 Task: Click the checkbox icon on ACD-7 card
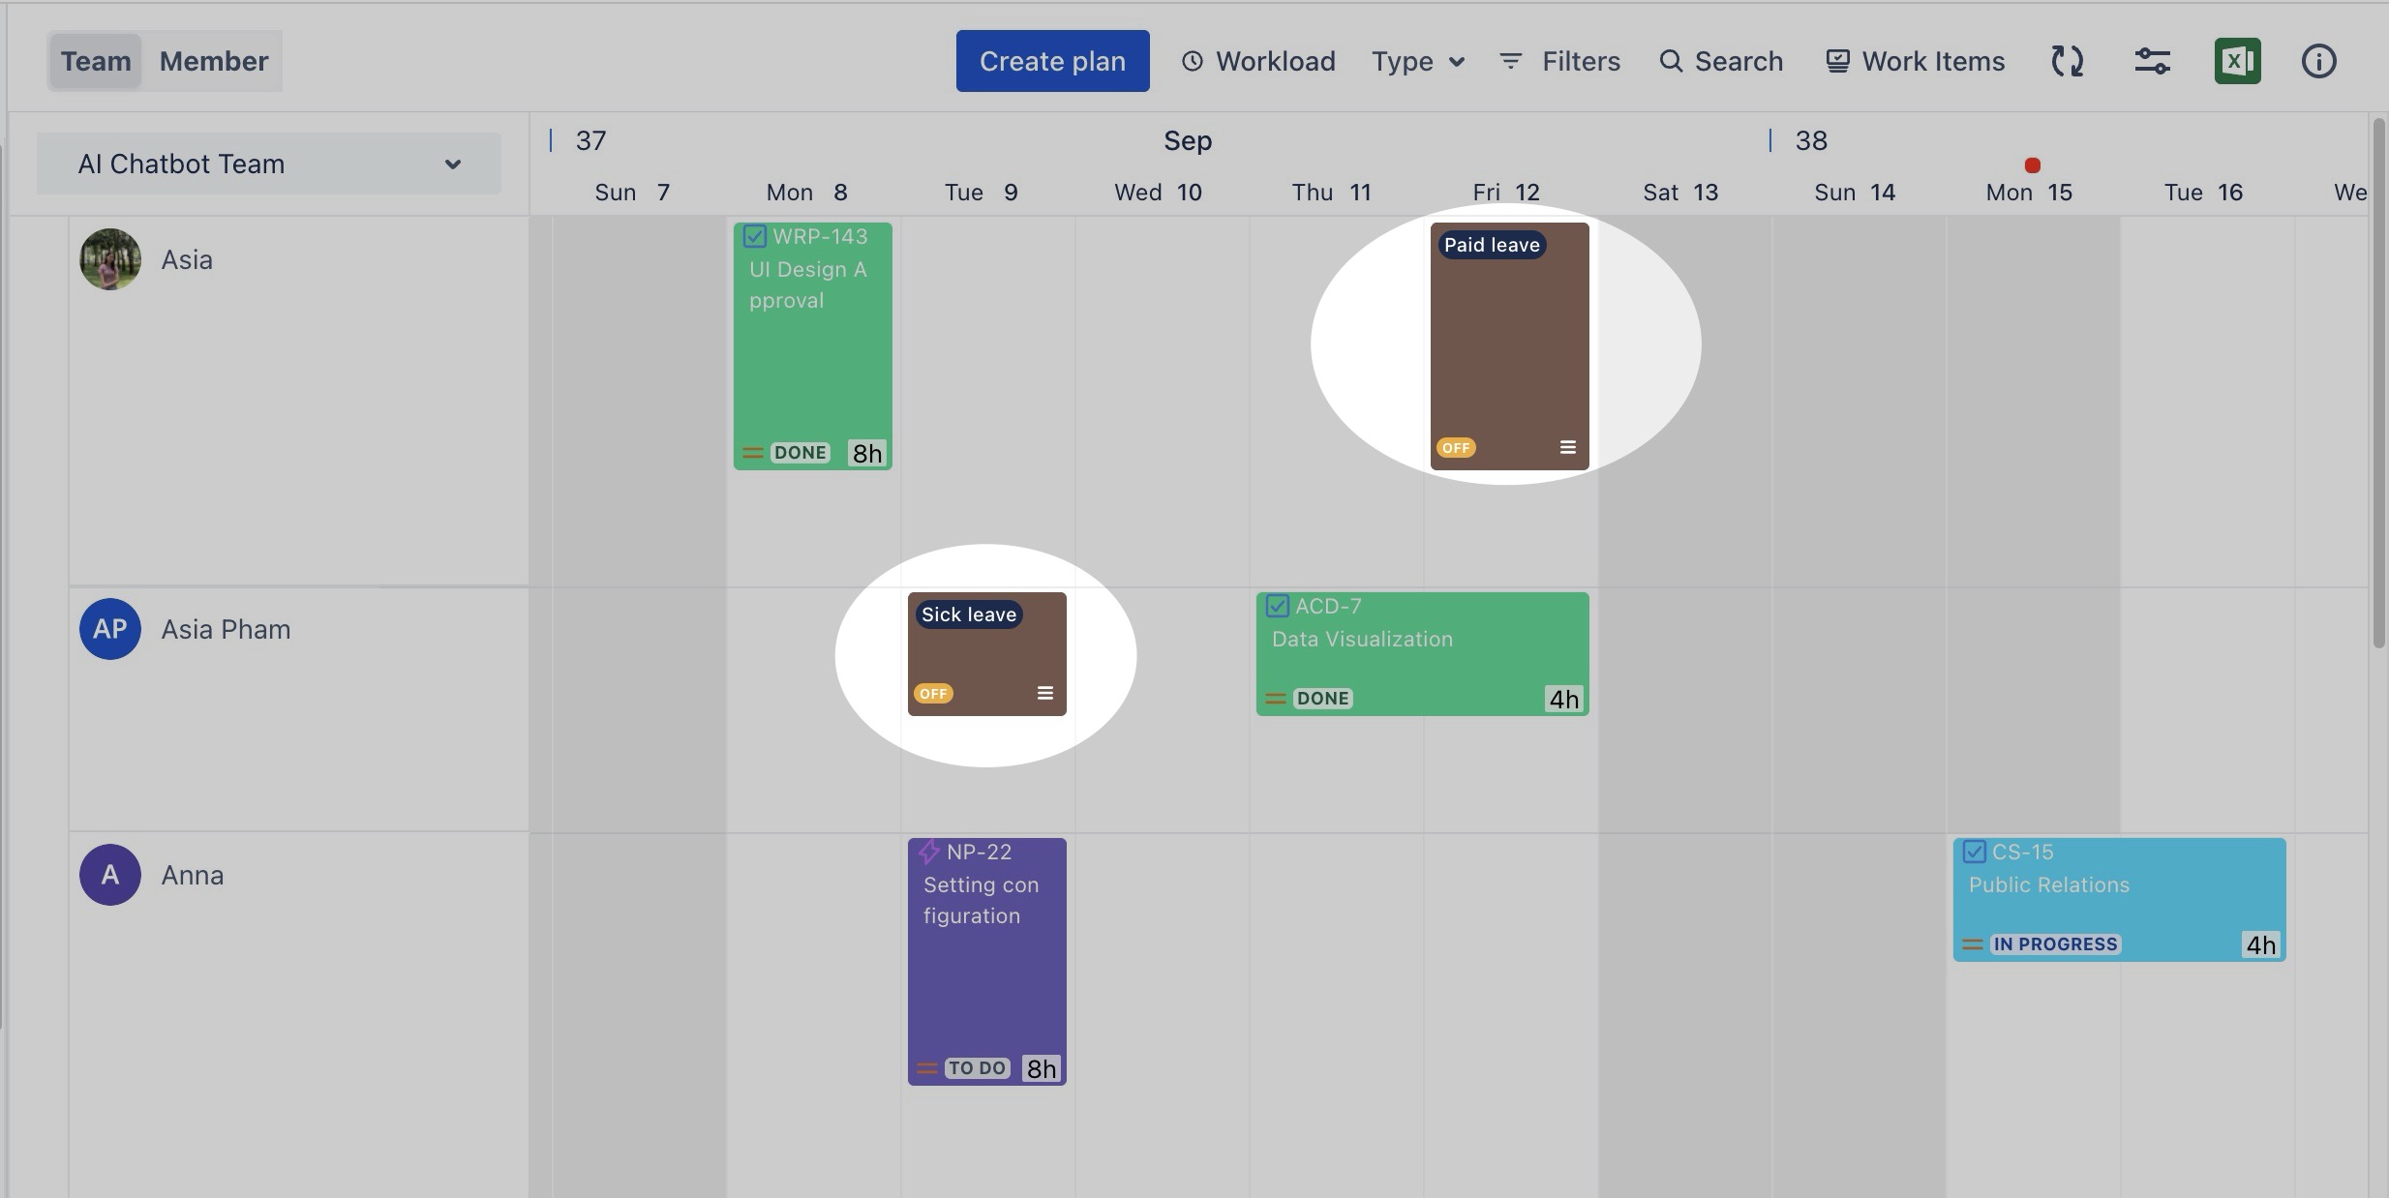coord(1278,606)
